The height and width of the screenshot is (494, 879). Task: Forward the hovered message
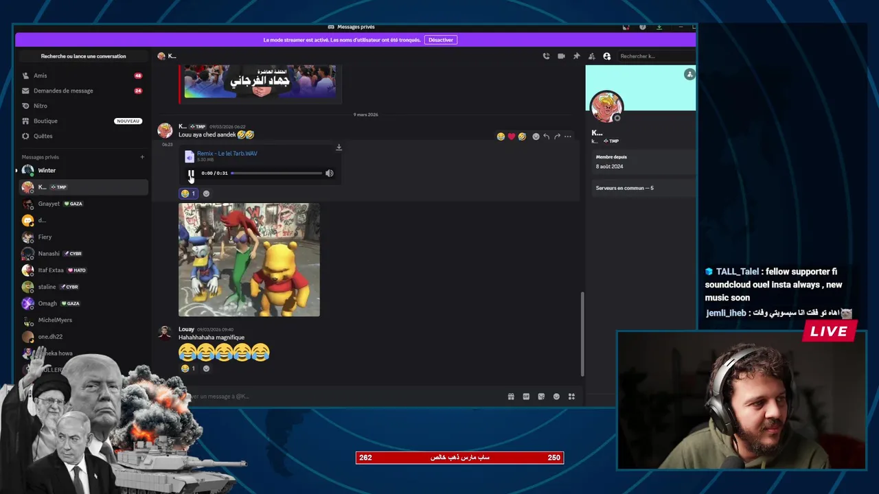[x=557, y=137]
